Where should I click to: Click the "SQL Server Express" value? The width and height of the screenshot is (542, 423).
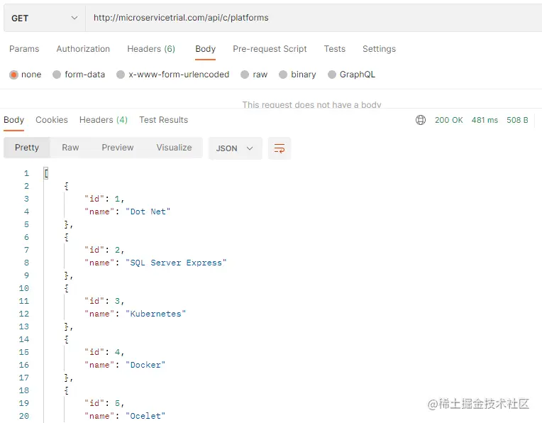coord(176,263)
